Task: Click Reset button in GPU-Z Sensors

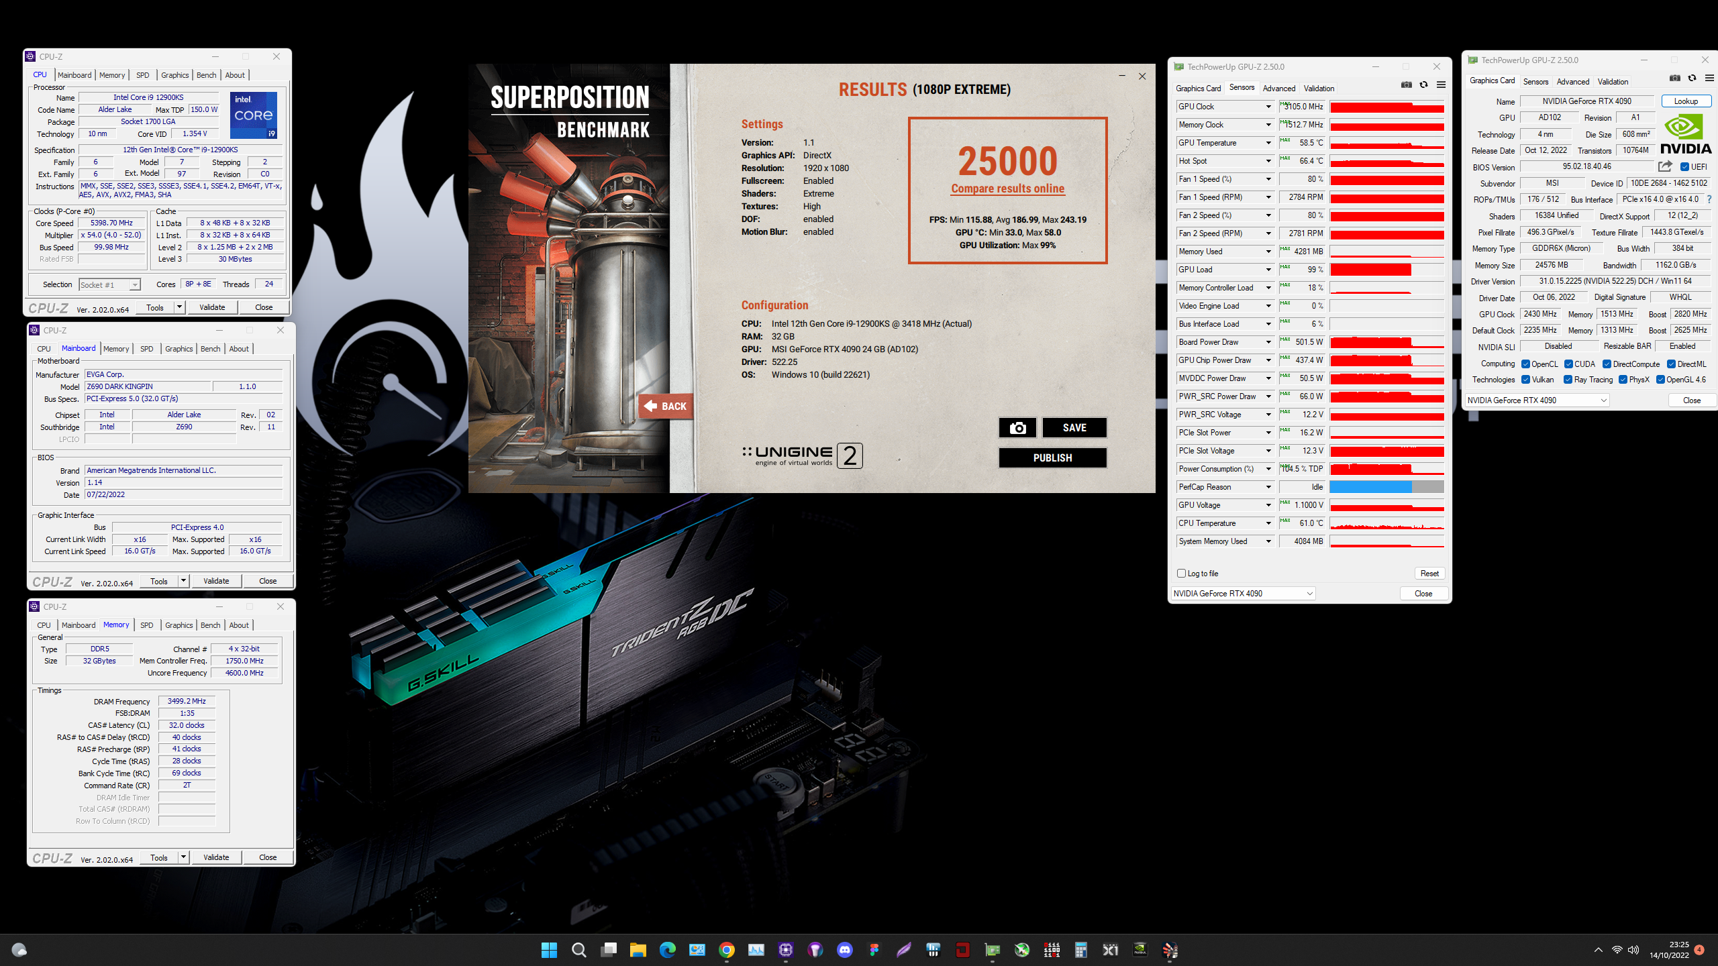Action: pos(1429,574)
